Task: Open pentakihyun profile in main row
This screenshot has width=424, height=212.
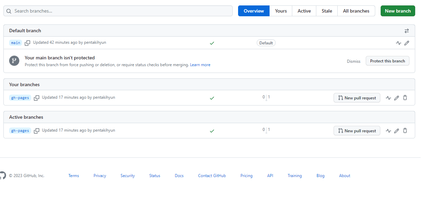Action: point(95,42)
